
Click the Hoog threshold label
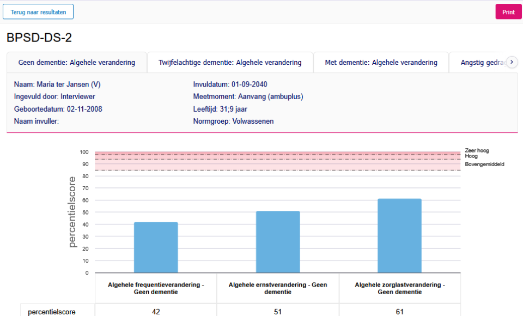(x=471, y=156)
